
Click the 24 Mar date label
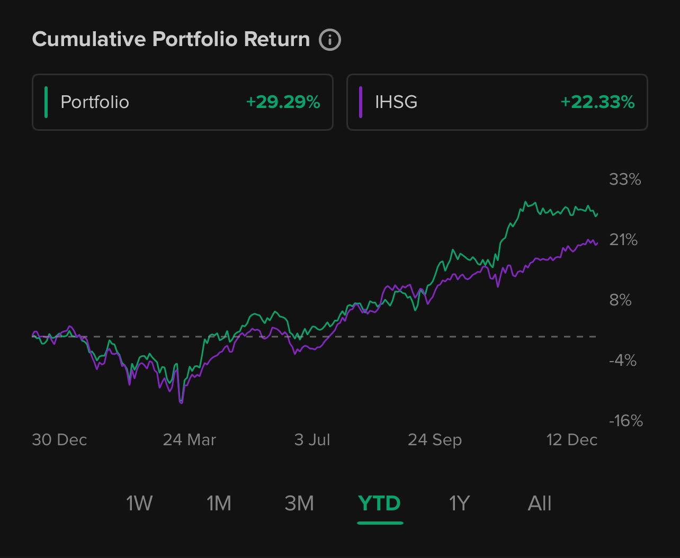tap(190, 440)
